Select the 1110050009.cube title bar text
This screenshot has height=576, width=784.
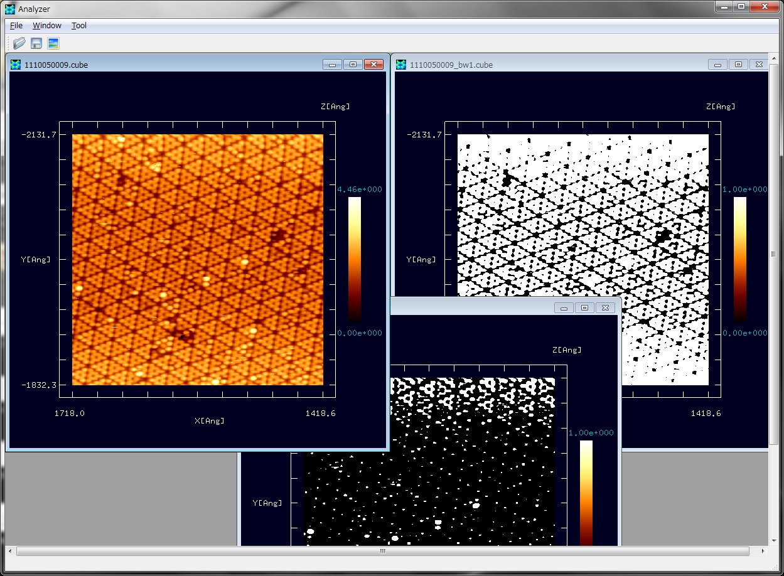(x=56, y=65)
